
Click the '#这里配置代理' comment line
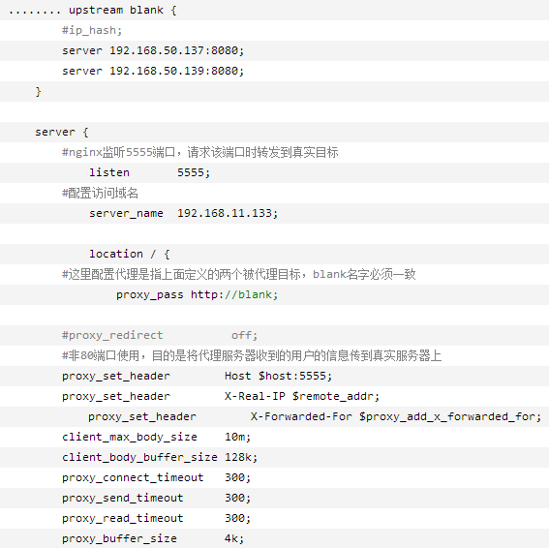click(x=239, y=274)
